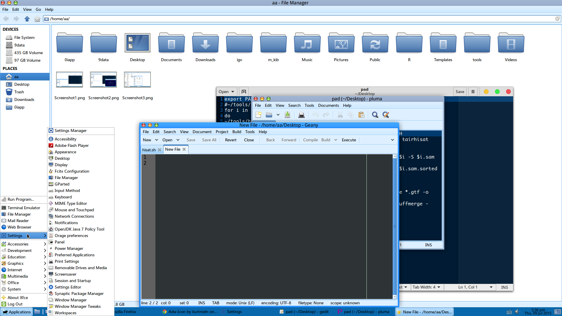The height and width of the screenshot is (316, 562).
Task: Click the pluma find magnifier icon
Action: tap(375, 115)
